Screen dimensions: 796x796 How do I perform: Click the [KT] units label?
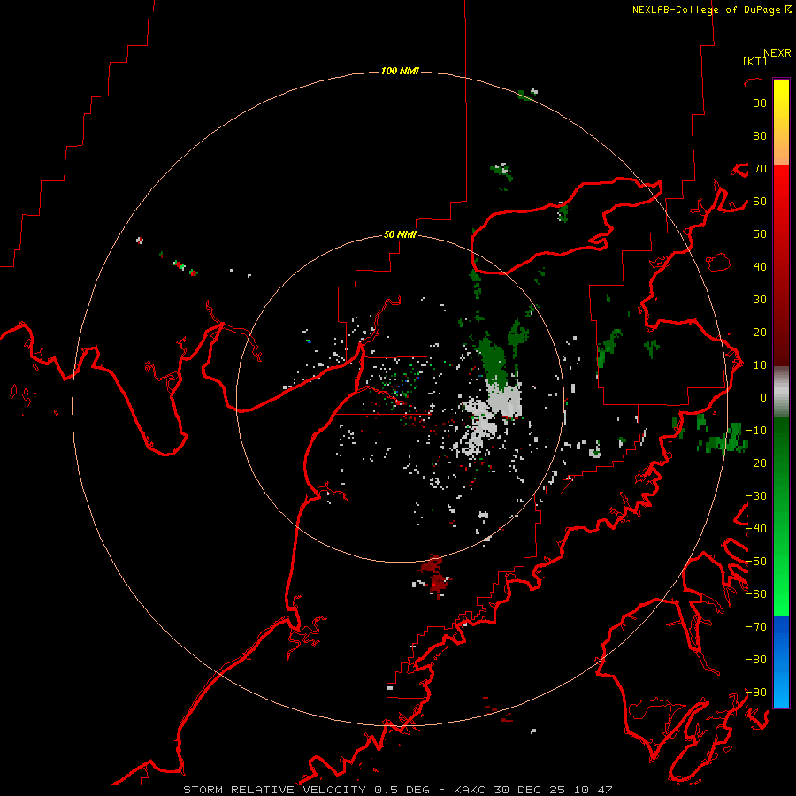(x=755, y=61)
